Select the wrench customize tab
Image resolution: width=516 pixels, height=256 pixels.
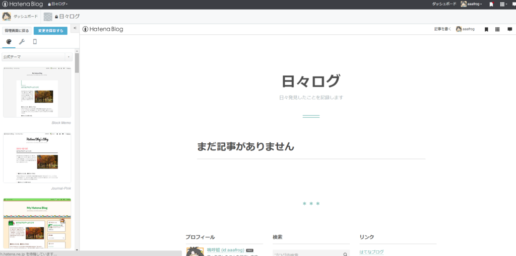pos(22,42)
